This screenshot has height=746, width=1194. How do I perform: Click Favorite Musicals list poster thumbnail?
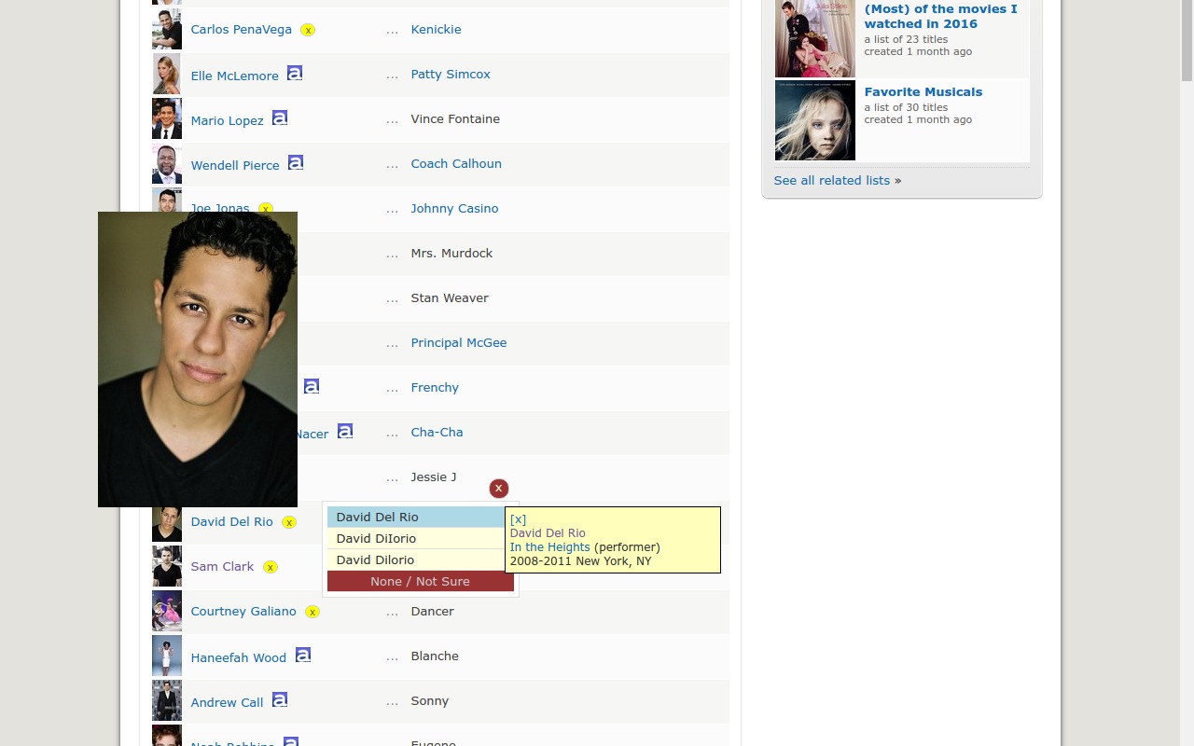tap(815, 120)
